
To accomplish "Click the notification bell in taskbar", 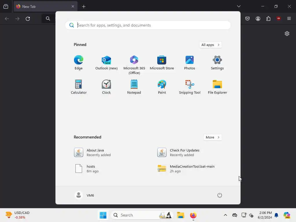I will [276, 215].
